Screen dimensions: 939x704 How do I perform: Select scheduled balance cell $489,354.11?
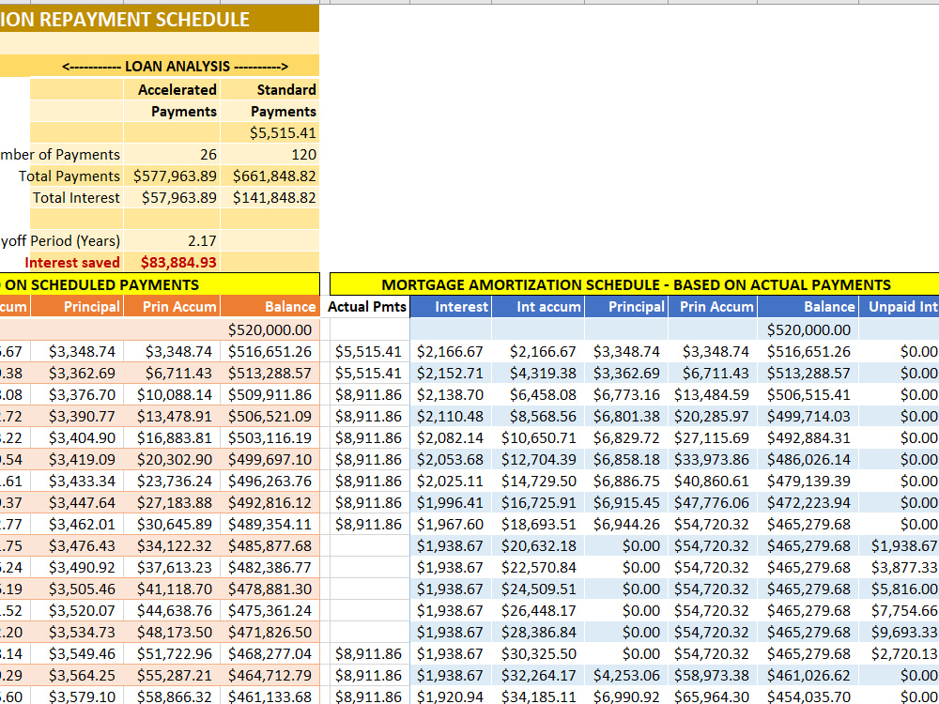[270, 524]
